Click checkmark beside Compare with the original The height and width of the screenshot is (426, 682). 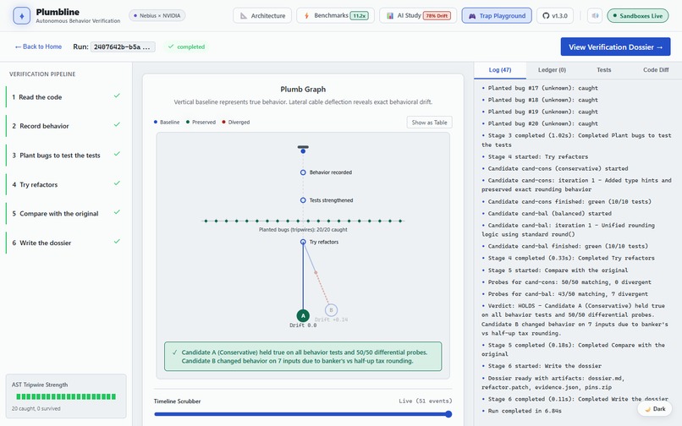(x=117, y=212)
